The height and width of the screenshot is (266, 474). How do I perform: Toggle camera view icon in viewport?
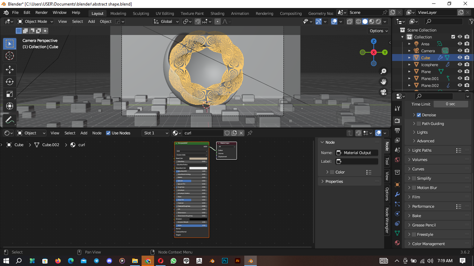pyautogui.click(x=383, y=92)
